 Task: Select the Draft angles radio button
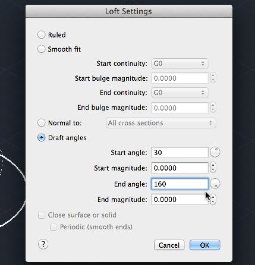42,138
